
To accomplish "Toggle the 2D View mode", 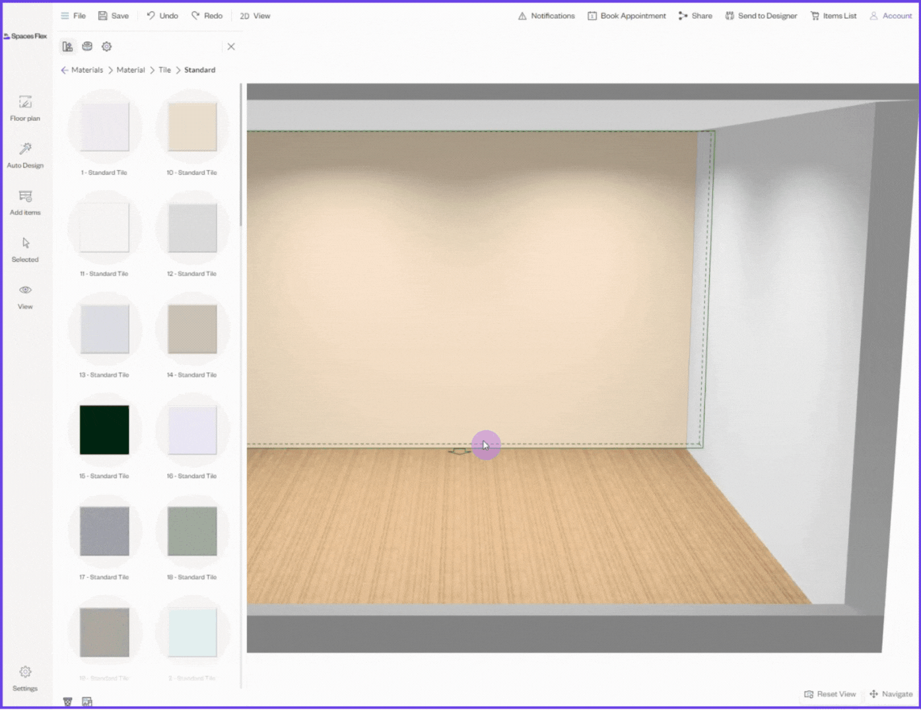I will (255, 16).
